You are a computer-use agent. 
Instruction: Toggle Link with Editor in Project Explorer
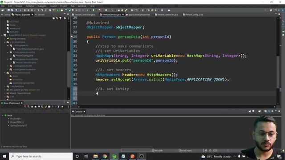[57, 18]
